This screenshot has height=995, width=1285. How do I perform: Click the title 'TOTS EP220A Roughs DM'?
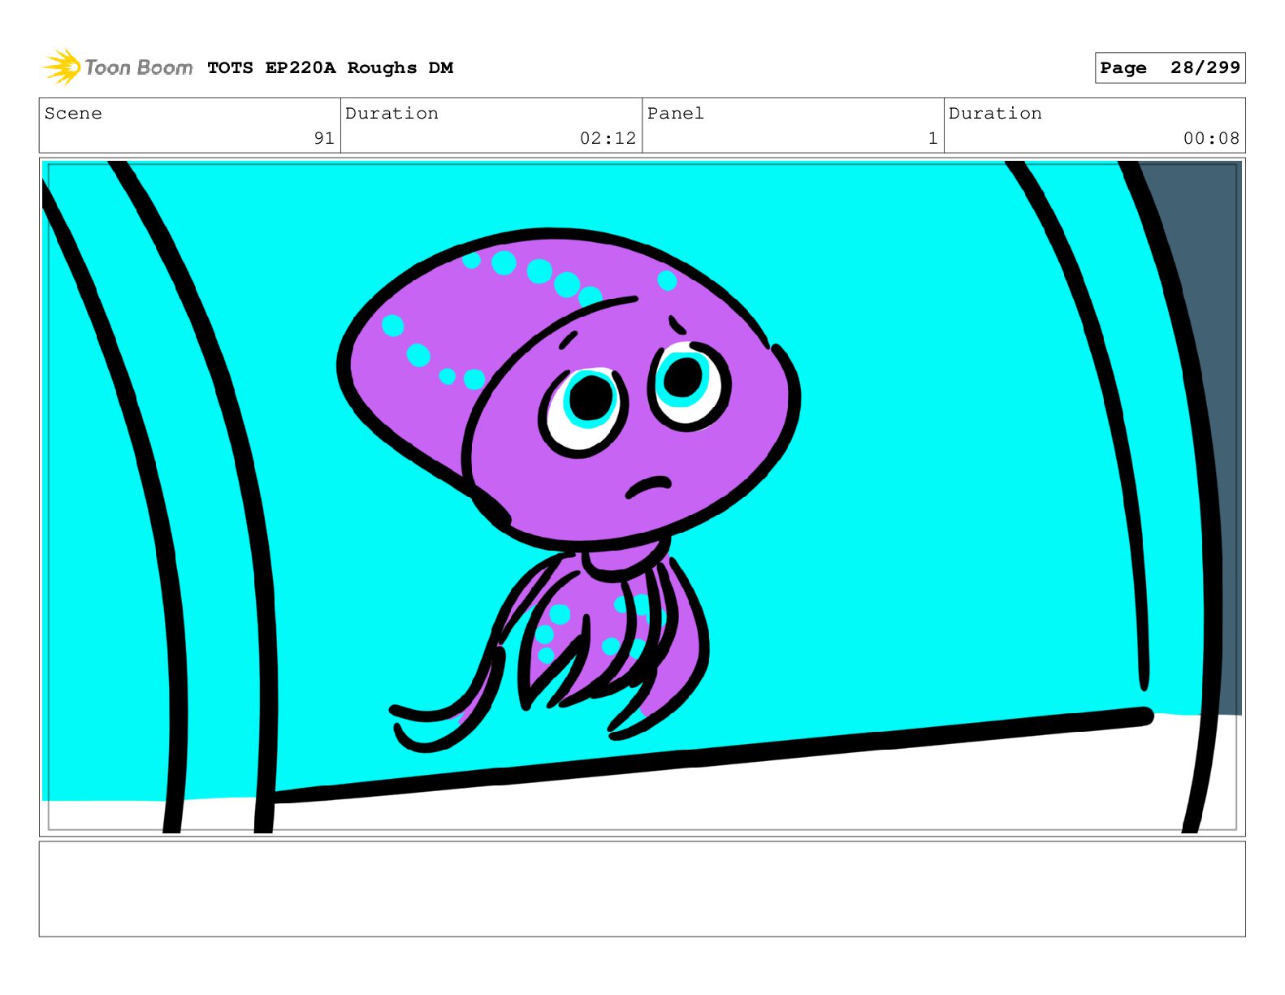pos(330,68)
